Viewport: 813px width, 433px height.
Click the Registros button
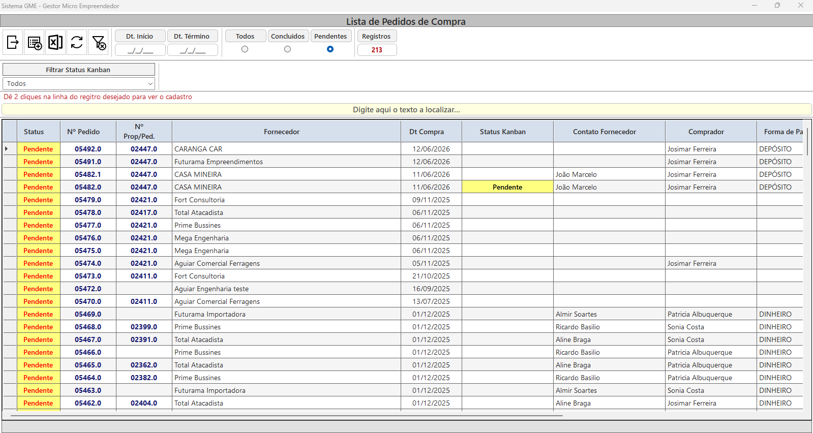point(377,36)
